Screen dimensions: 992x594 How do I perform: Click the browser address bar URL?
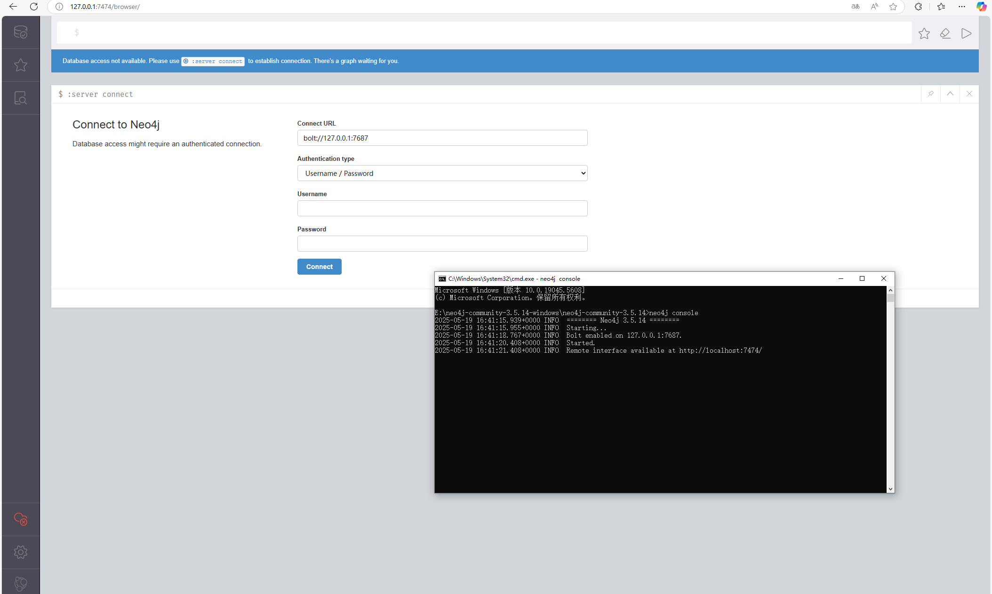(x=105, y=7)
